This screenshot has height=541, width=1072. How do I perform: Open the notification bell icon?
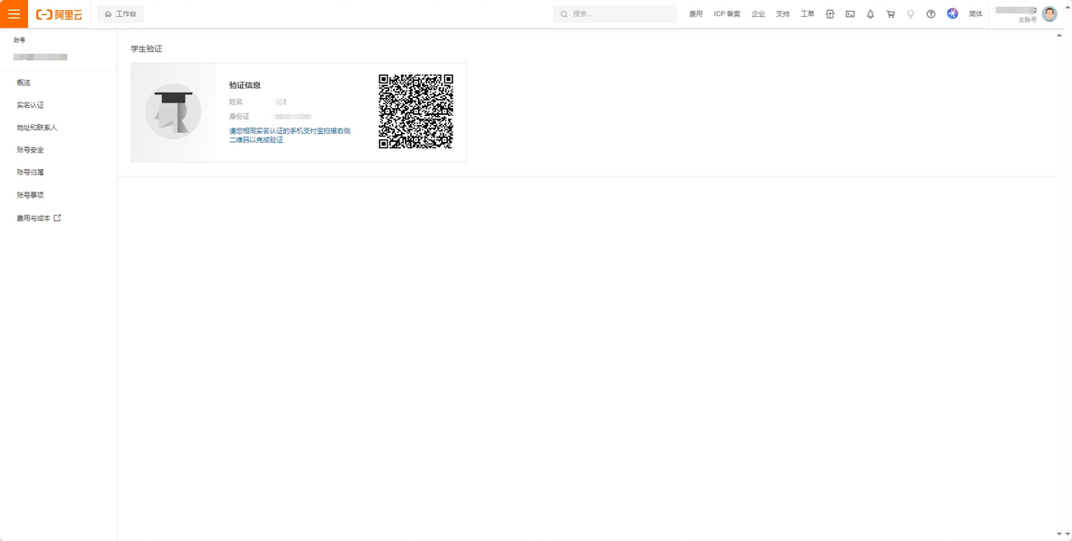click(x=871, y=13)
